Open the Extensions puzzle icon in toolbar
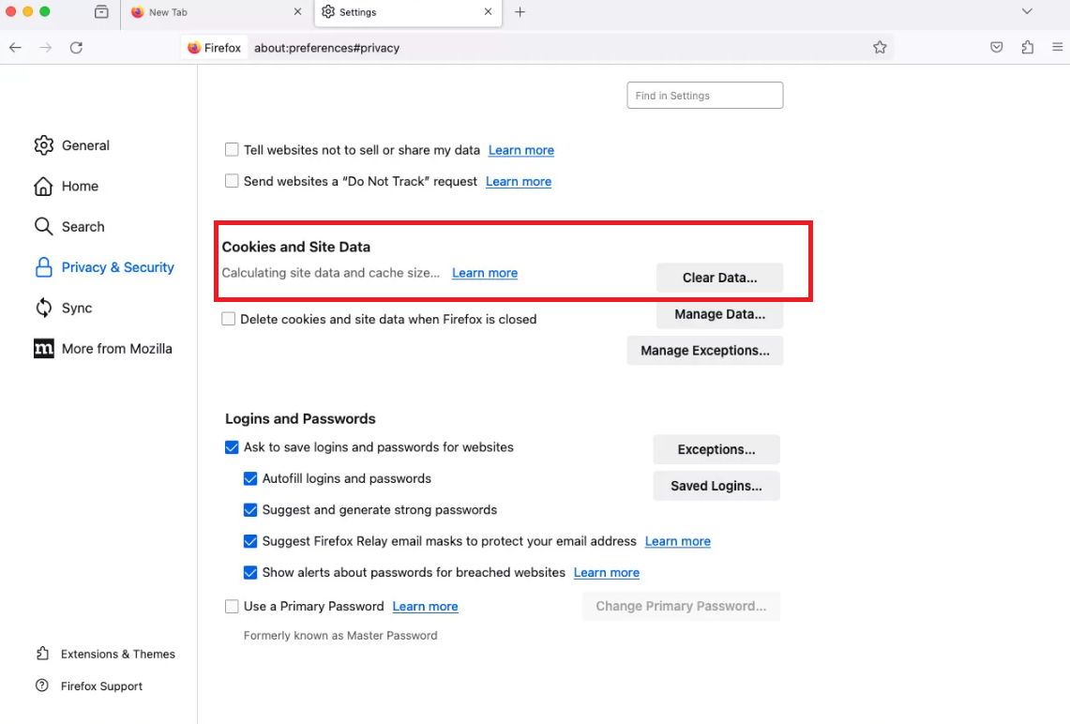This screenshot has width=1070, height=724. 1027,47
